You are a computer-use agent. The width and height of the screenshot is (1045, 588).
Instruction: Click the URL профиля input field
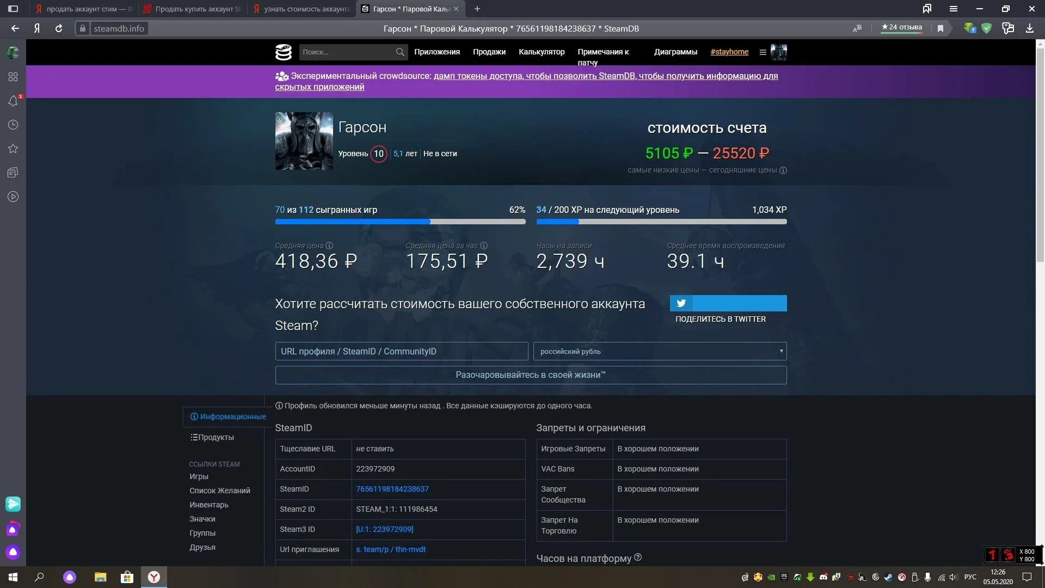(401, 351)
